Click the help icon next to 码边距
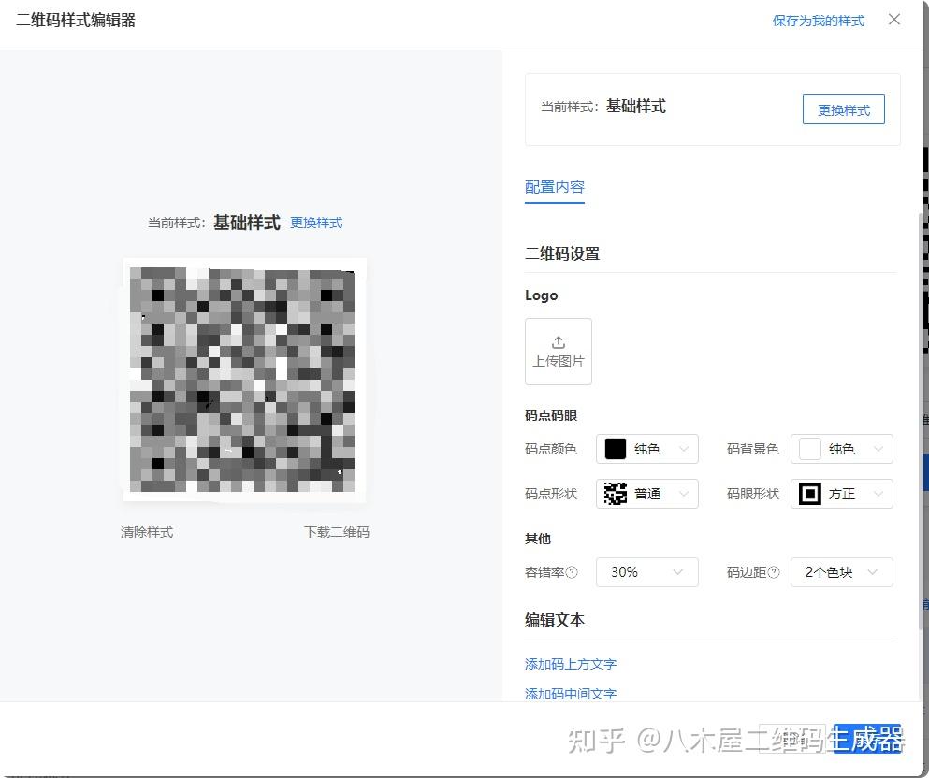This screenshot has width=929, height=778. click(773, 572)
